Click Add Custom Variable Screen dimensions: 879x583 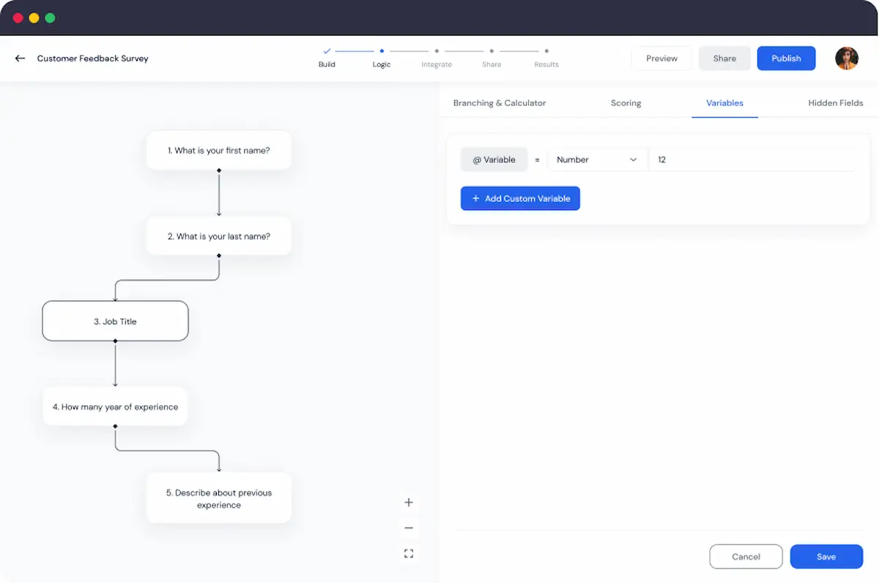520,198
